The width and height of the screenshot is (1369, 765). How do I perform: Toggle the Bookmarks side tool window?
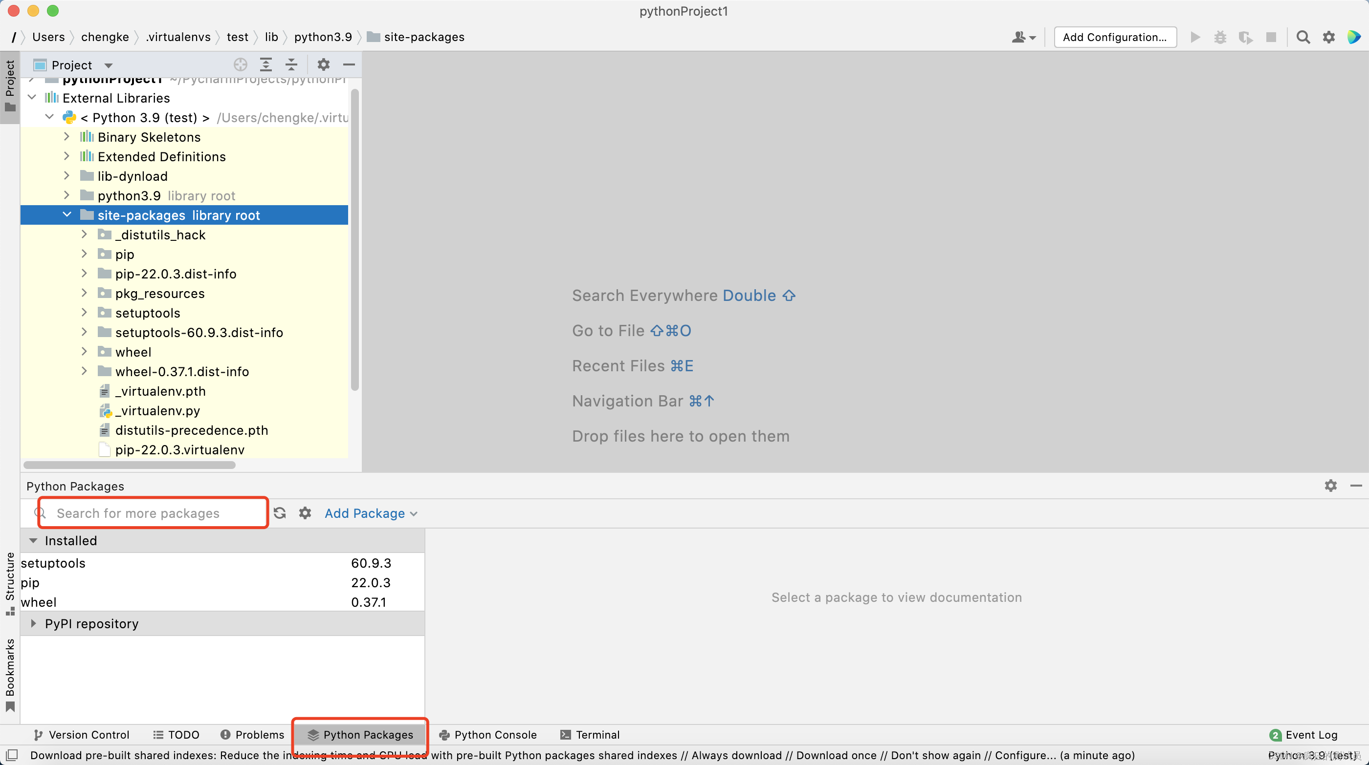(10, 674)
